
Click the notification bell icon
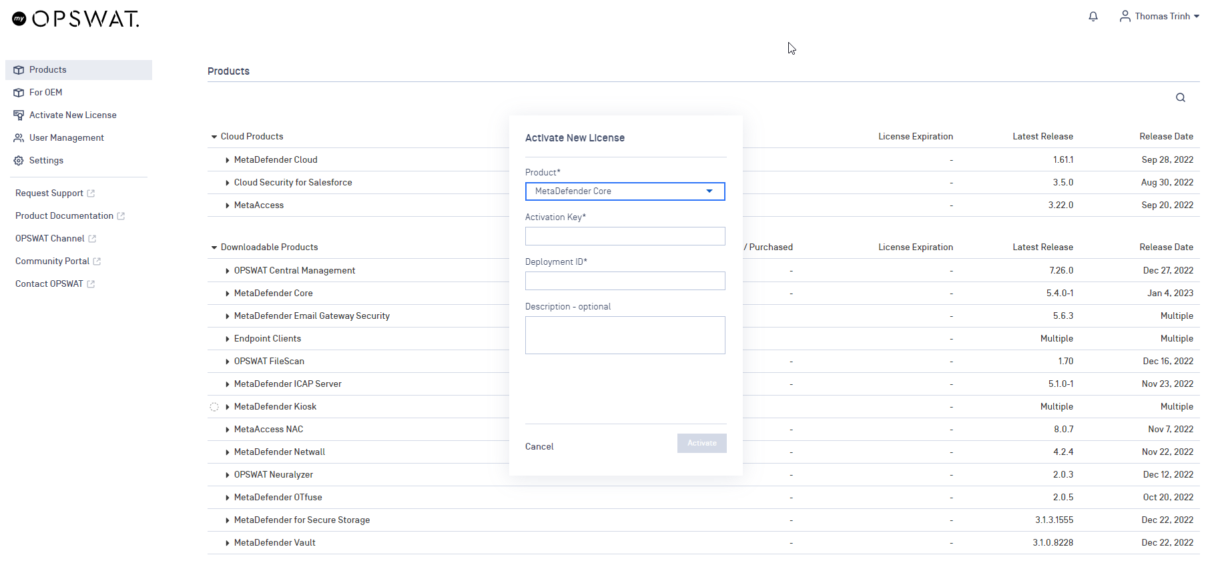pos(1093,17)
